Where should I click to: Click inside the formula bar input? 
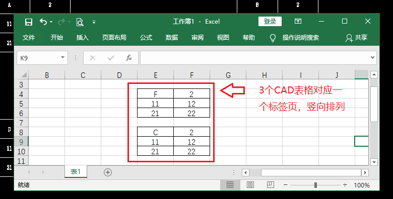coord(255,58)
